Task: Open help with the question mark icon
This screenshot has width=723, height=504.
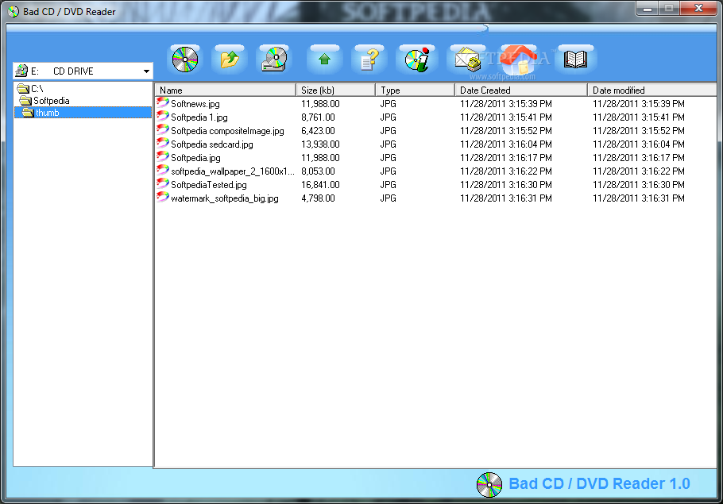Action: (369, 60)
